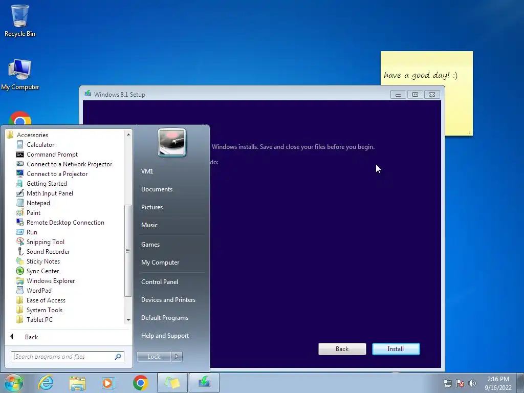The image size is (524, 393).
Task: Open Remote Desktop Connection
Action: 65,222
